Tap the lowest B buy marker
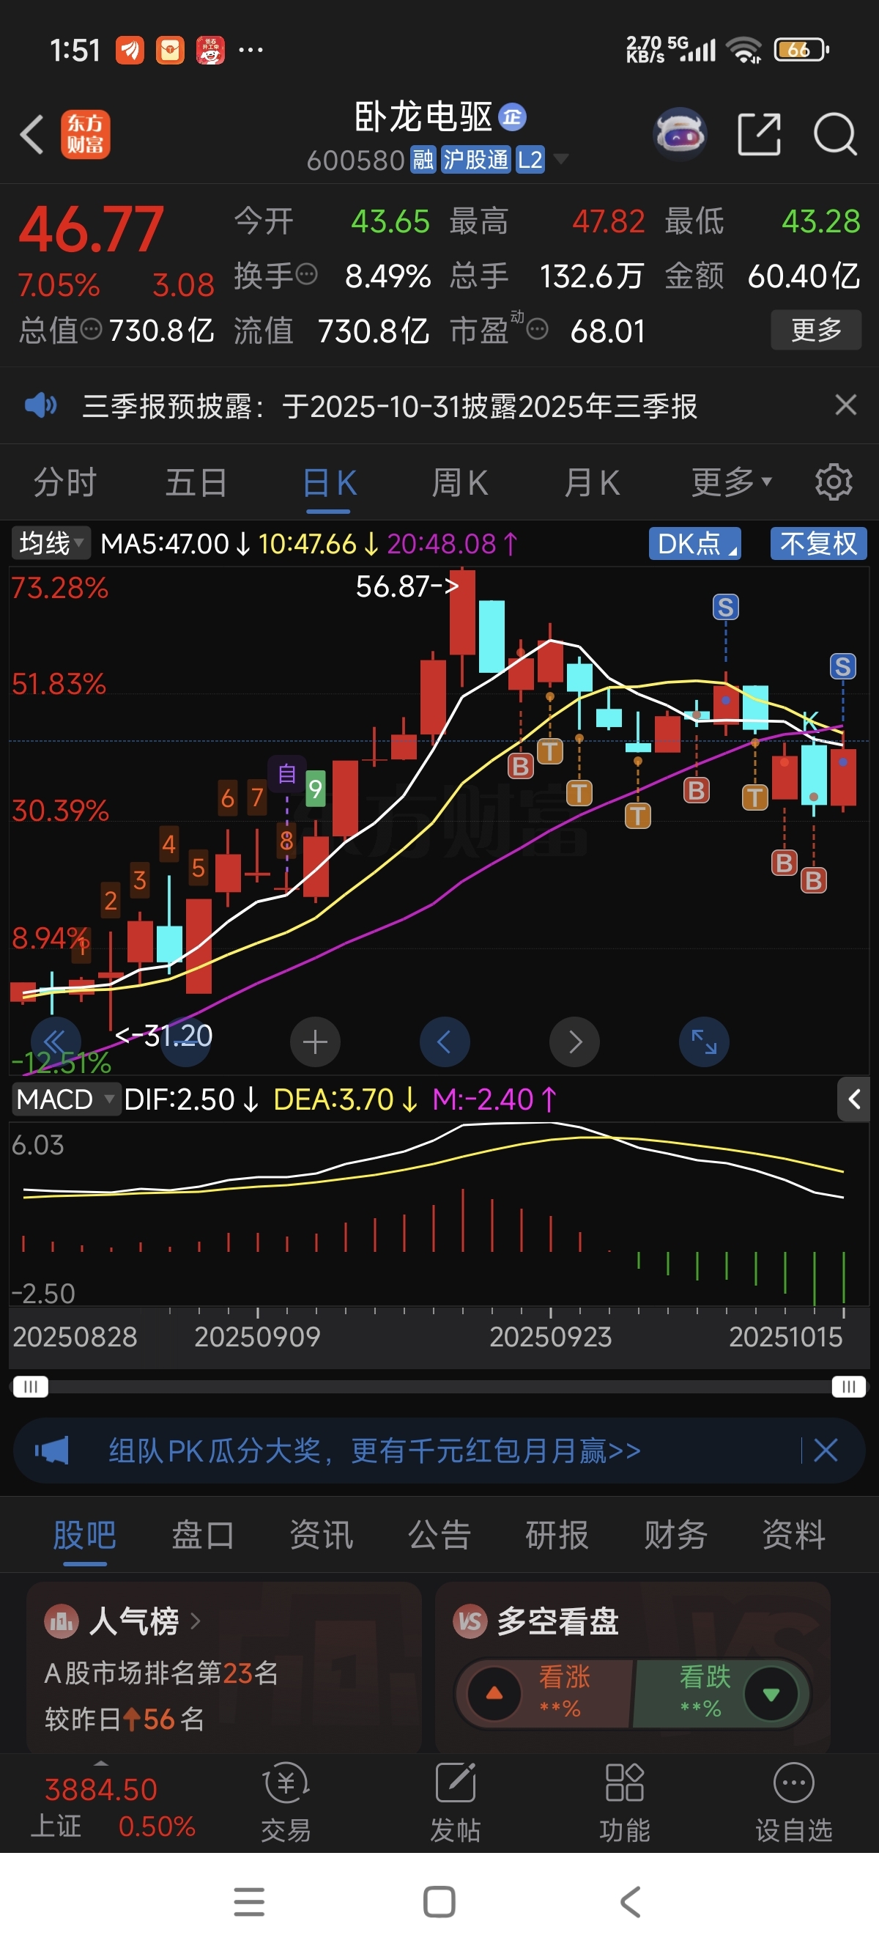Screen dimensions: 879x1957 point(814,880)
